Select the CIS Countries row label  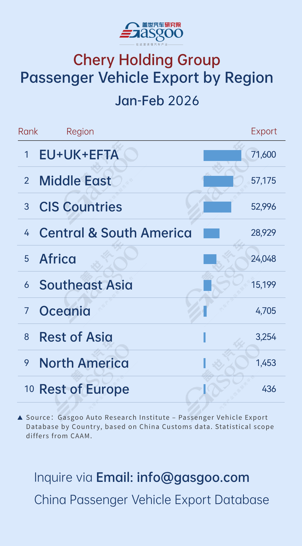click(x=81, y=207)
